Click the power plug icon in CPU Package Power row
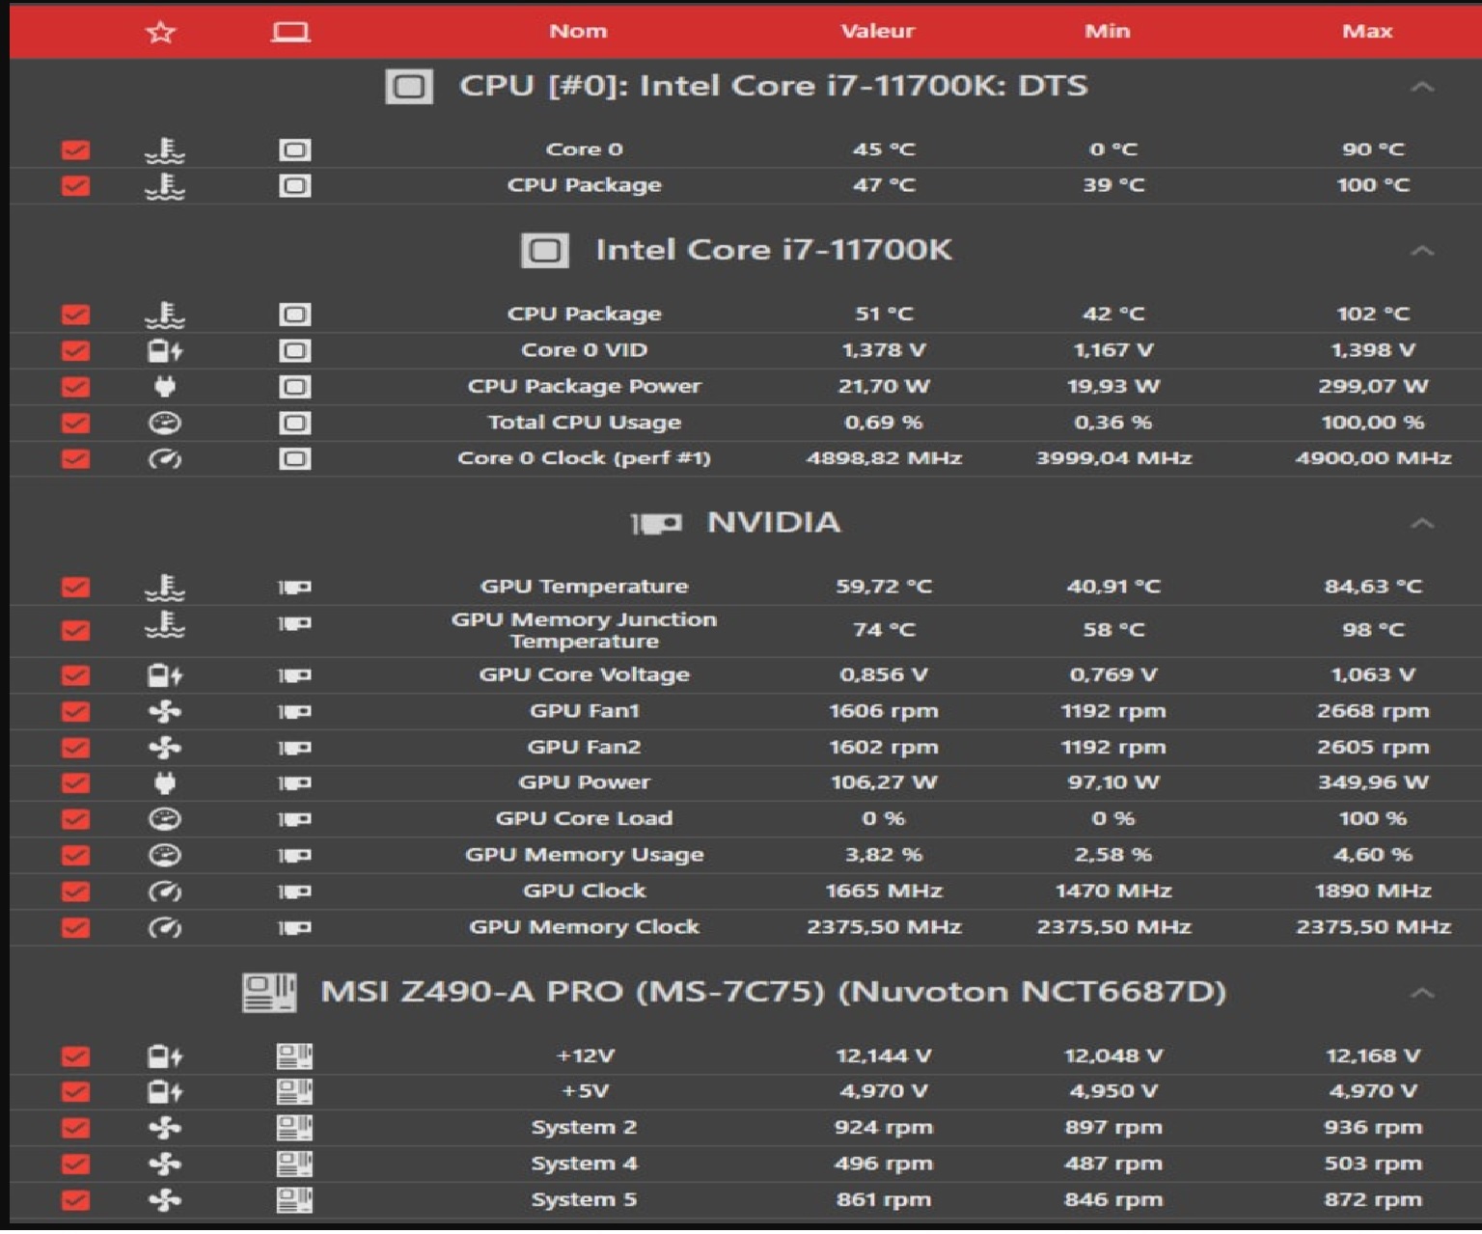Screen dimensions: 1482x1234 (165, 387)
